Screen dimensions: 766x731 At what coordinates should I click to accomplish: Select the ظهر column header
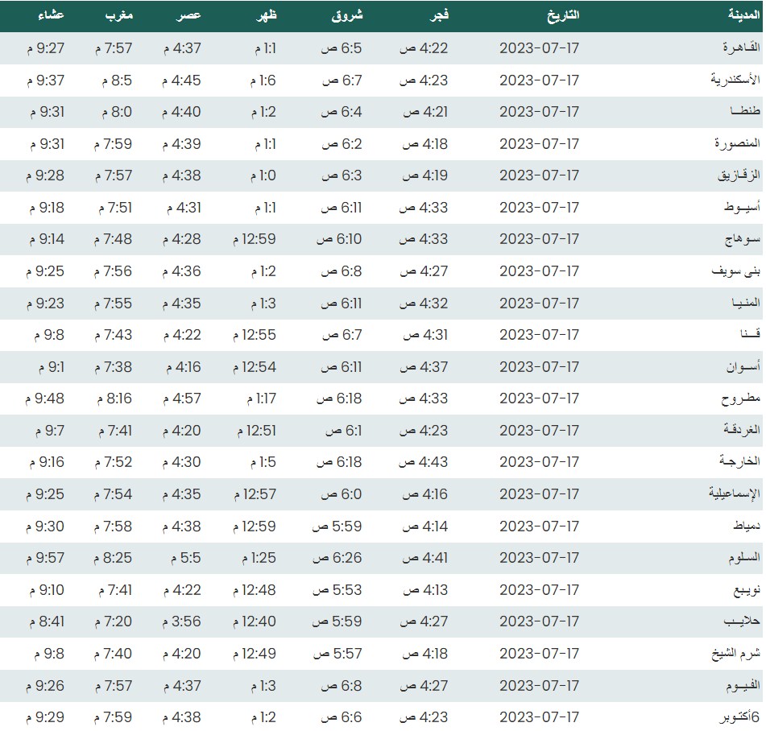(x=267, y=15)
